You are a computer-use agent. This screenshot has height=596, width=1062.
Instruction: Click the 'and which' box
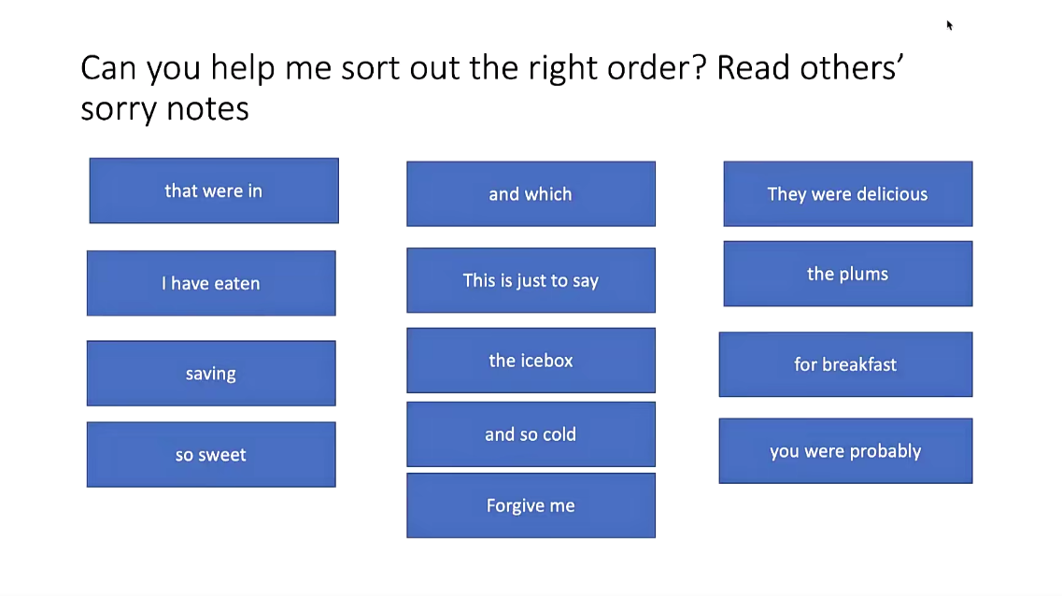(531, 193)
